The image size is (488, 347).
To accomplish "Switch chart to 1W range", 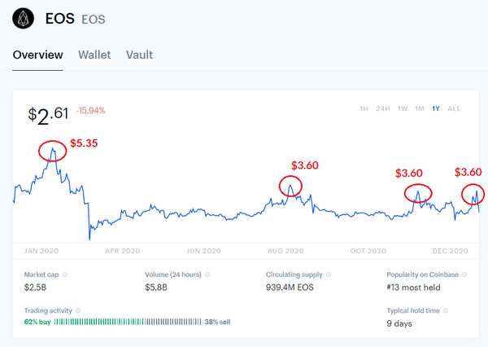I will point(402,109).
